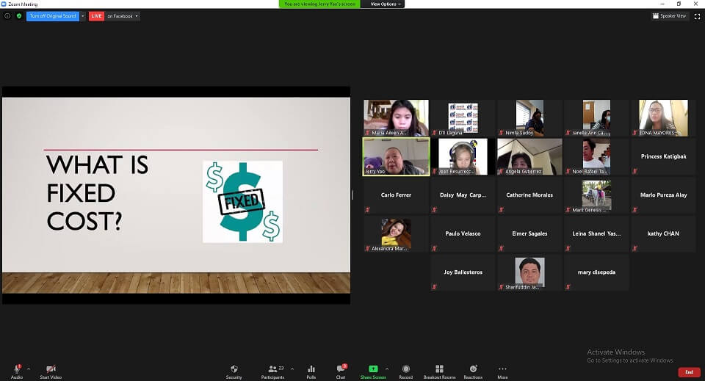Expand the audio options arrow beside Audio

point(29,369)
